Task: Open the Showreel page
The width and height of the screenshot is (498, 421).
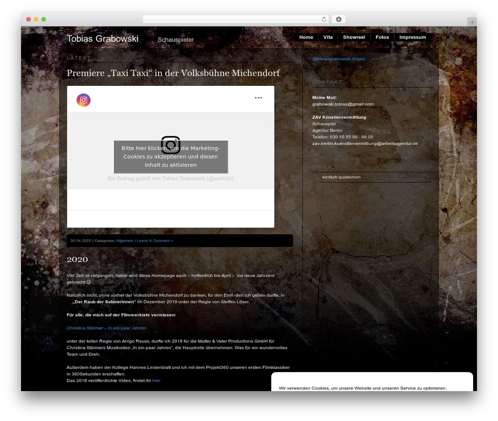Action: [354, 37]
